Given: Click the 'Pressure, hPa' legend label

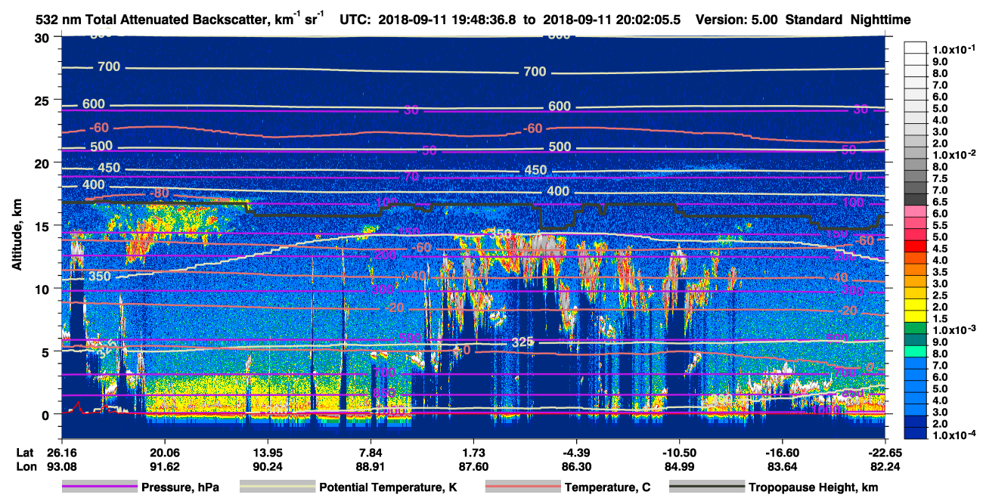Looking at the screenshot, I should [180, 487].
